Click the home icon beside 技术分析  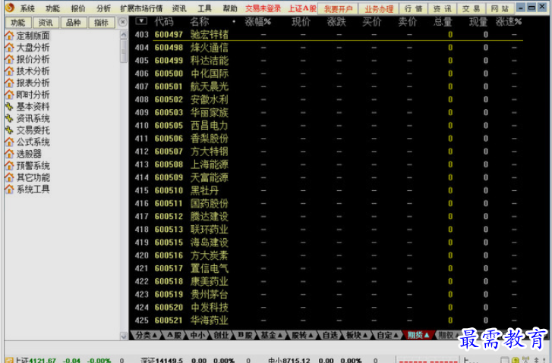[x=9, y=71]
